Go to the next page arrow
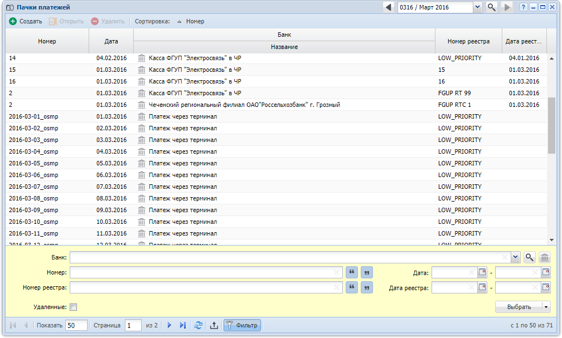The image size is (562, 338). click(169, 325)
